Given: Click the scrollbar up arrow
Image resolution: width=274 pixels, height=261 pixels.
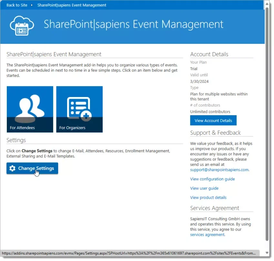Looking at the screenshot, I should coord(267,3).
